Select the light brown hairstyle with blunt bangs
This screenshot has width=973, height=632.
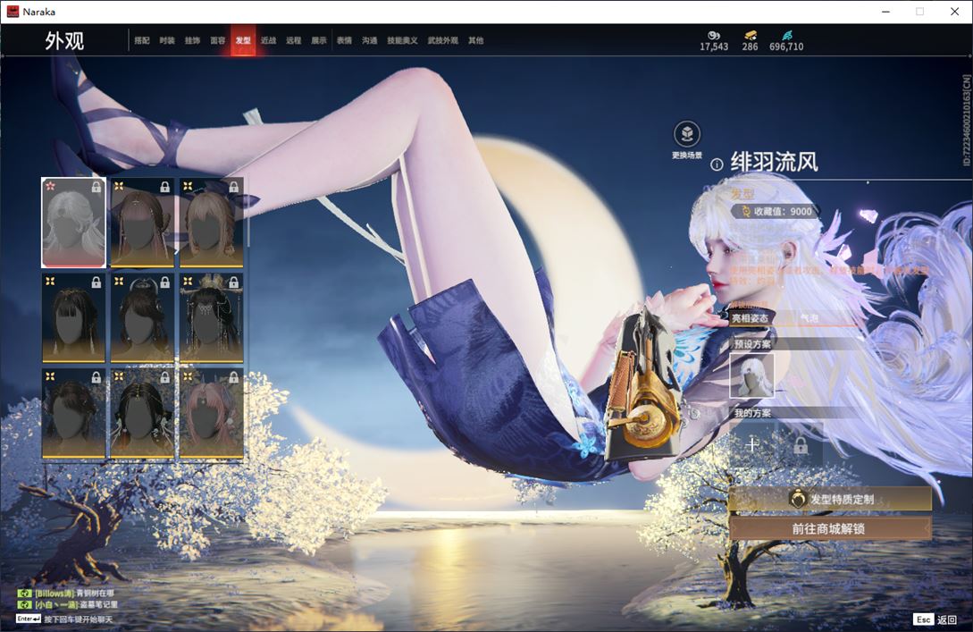(x=211, y=223)
